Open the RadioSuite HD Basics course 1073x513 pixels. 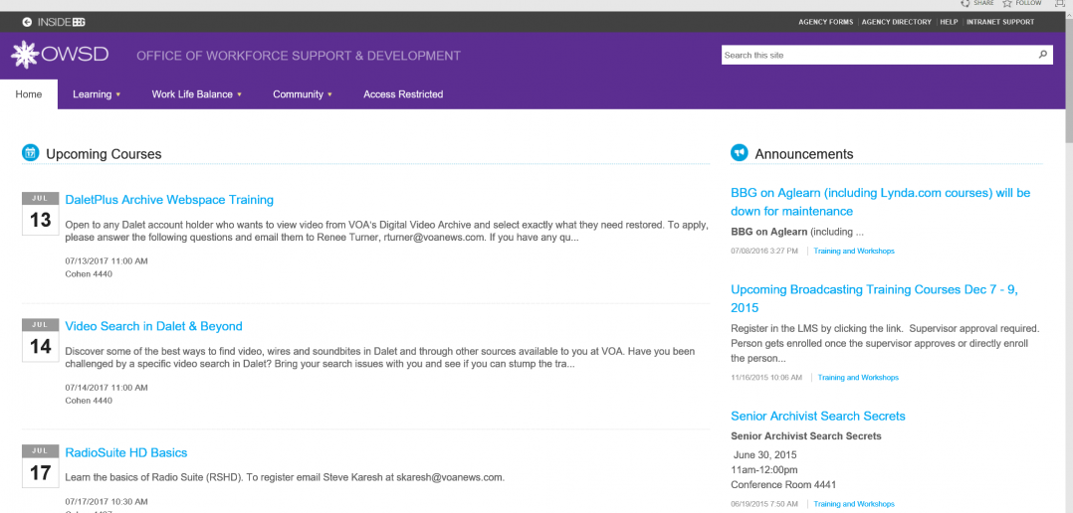pyautogui.click(x=125, y=452)
